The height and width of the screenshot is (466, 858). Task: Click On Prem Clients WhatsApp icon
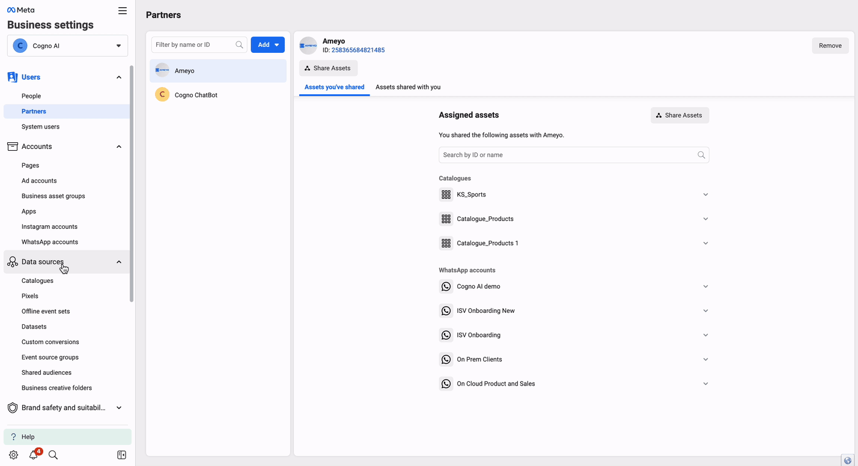coord(446,359)
